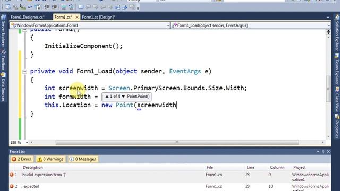
Task: Click Display Word Completion icon
Action: click(30, 7)
